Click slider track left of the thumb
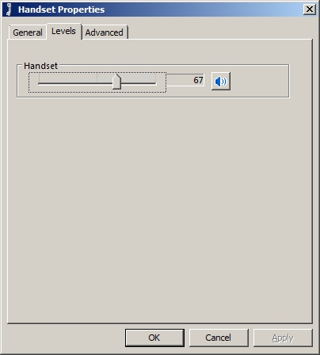 coord(75,84)
